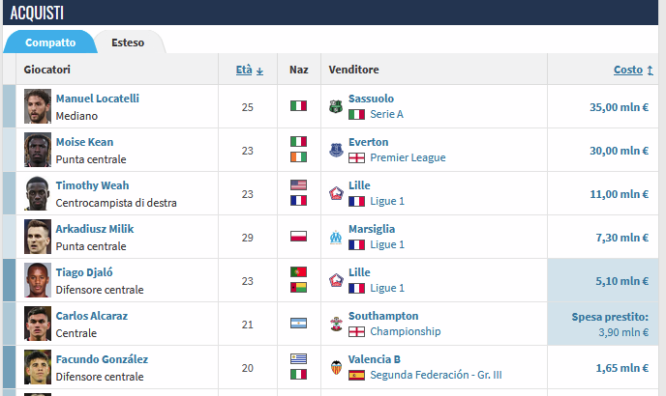The image size is (666, 396).
Task: Click the Championship league link
Action: coord(405,331)
